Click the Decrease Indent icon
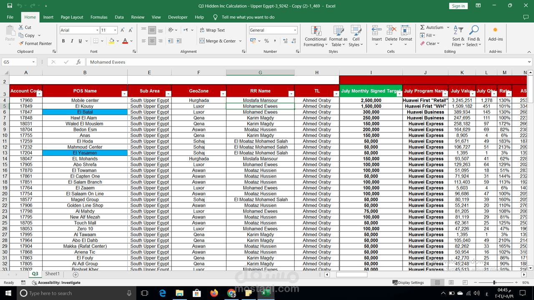Viewport: 534px width, 300px height. point(171,41)
